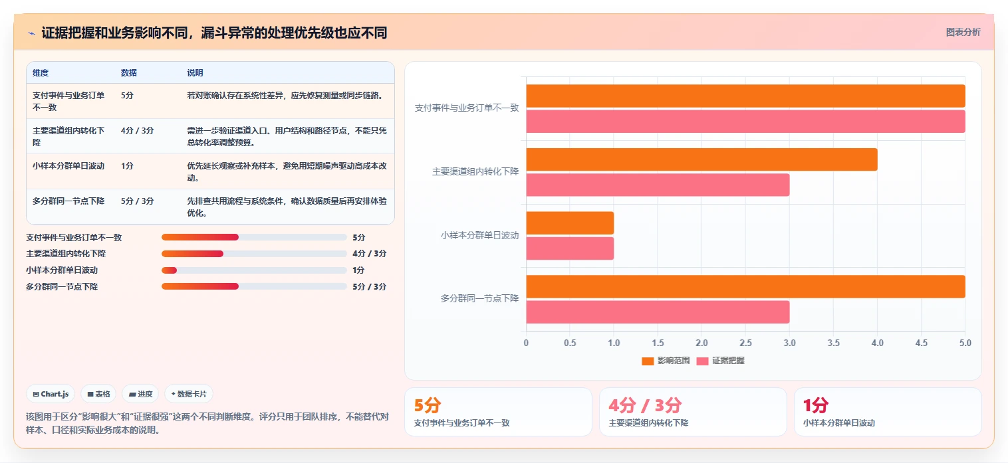The width and height of the screenshot is (1008, 463).
Task: Click table cell 支付事件与业务订单不一致
Action: (x=68, y=101)
